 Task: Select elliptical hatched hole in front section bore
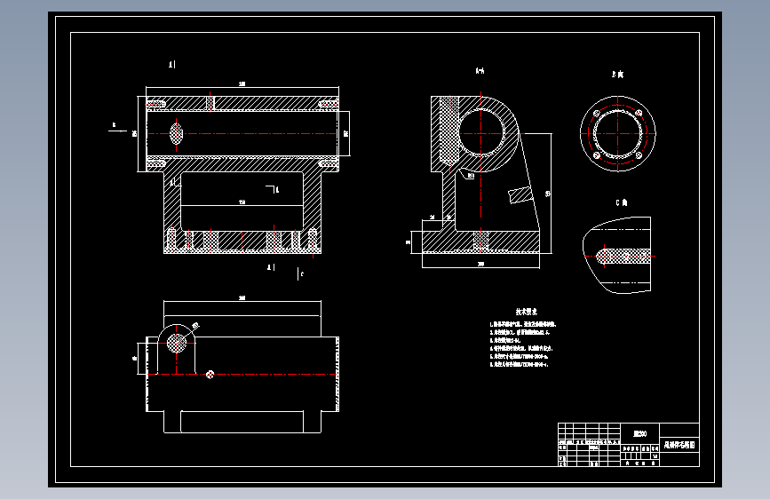pyautogui.click(x=177, y=133)
